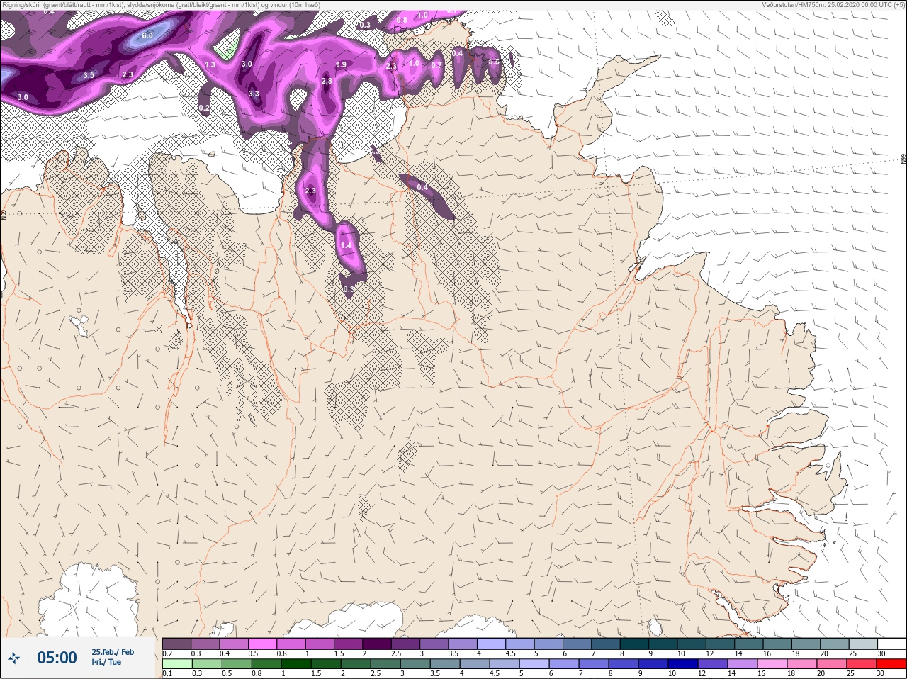Click the 1.9 precipitation value on the map

[341, 64]
